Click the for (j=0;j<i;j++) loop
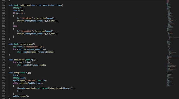Viewport: 179px width, 99px height. pos(22,62)
